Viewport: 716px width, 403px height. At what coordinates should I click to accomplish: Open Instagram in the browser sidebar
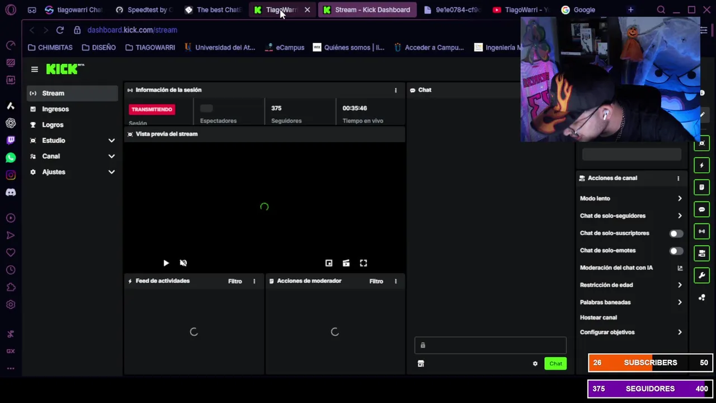click(11, 175)
